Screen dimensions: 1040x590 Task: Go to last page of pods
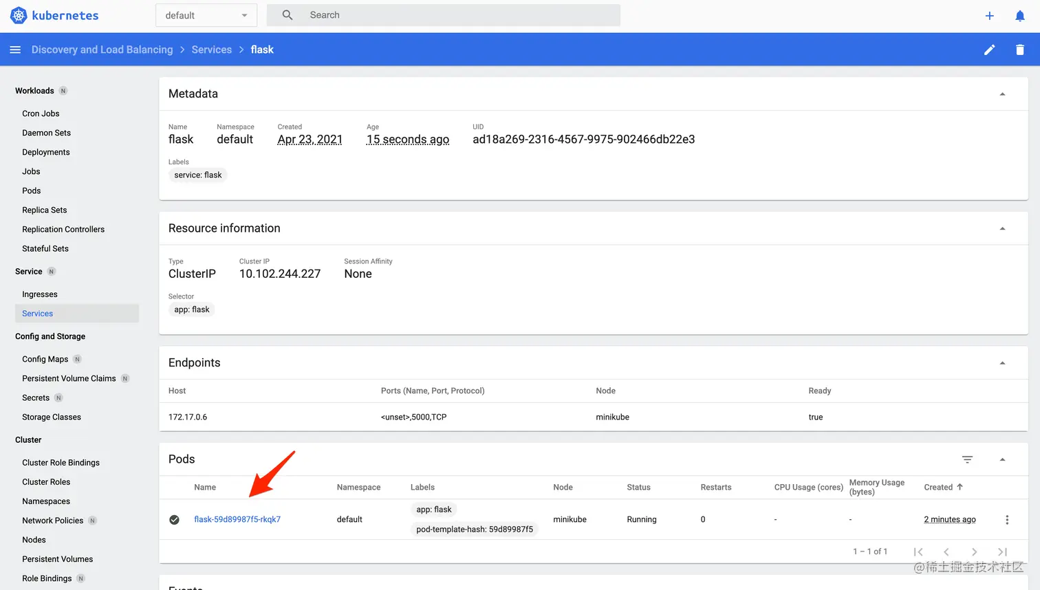coord(1002,551)
